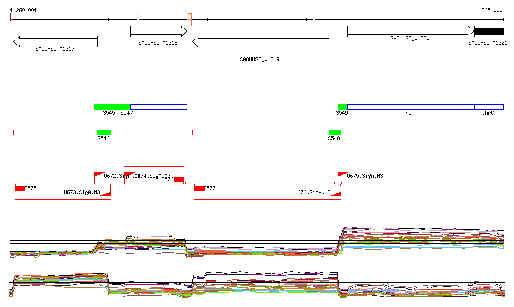Click the SAOUHSC_01317 gene arrow
Viewport: 514px width, 307px height.
pos(55,42)
